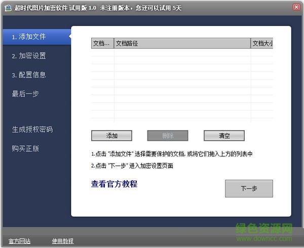Visit the 官方网站 link
The height and width of the screenshot is (248, 304).
[x=19, y=241]
